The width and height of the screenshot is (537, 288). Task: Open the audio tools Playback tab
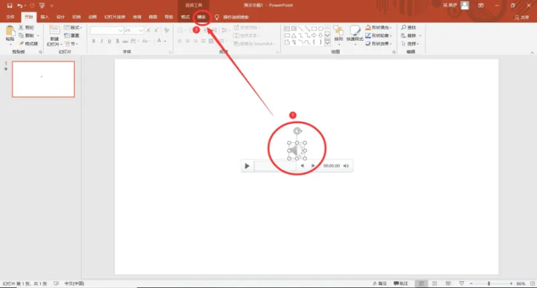point(201,17)
